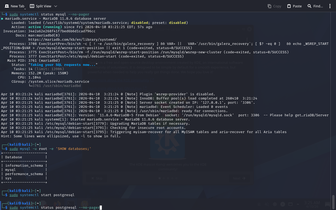The width and height of the screenshot is (336, 210).
Task: Open a new terminal tab
Action: tap(15, 6)
